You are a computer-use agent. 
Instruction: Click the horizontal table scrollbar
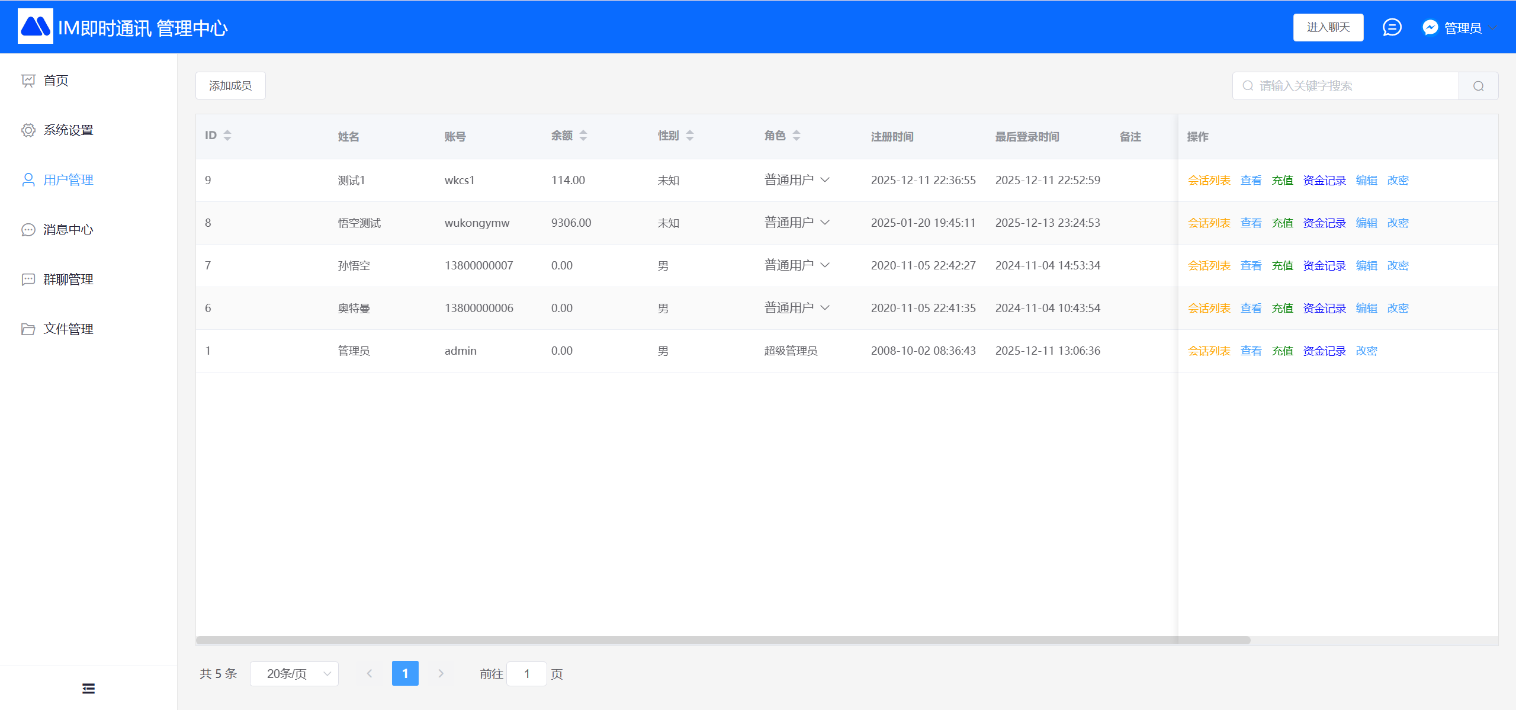pos(722,640)
